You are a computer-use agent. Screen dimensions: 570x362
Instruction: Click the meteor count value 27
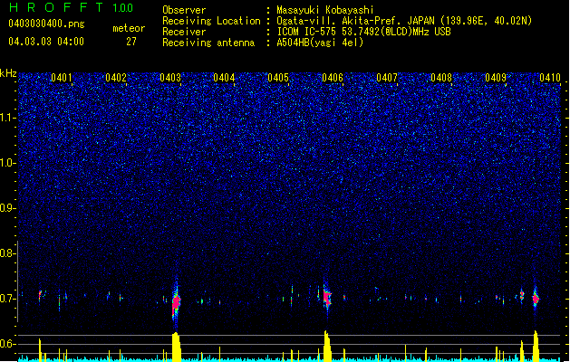click(131, 42)
